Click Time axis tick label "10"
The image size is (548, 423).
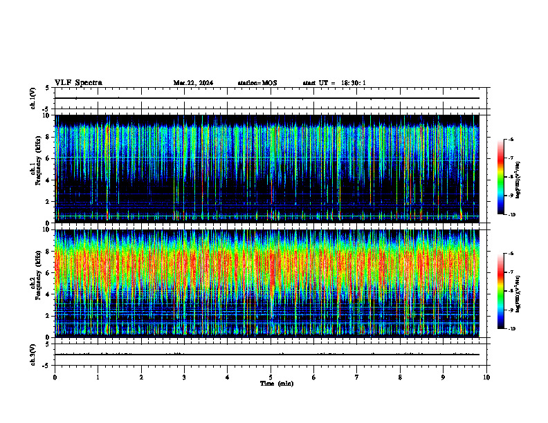tap(486, 377)
